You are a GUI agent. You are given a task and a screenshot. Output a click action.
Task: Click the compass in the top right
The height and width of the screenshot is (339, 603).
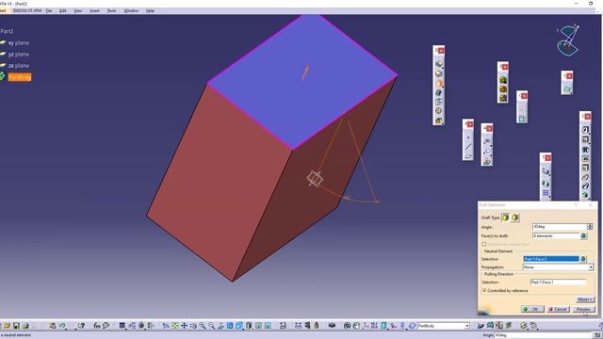568,40
